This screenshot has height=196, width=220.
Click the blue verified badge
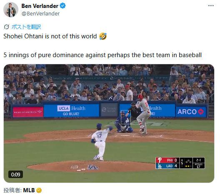click(x=62, y=6)
